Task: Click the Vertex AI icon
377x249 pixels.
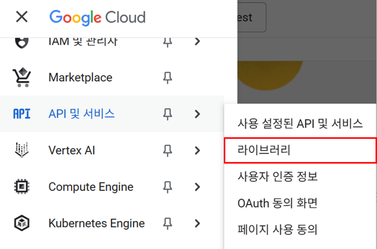Action: click(22, 150)
